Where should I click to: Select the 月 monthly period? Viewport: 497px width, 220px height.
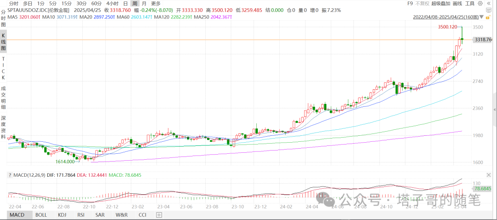[144, 4]
